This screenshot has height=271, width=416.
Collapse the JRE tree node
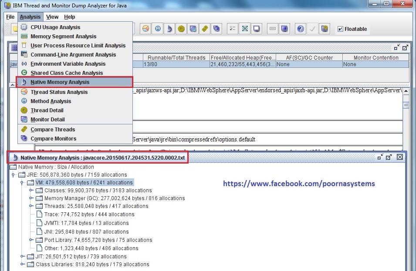13,175
